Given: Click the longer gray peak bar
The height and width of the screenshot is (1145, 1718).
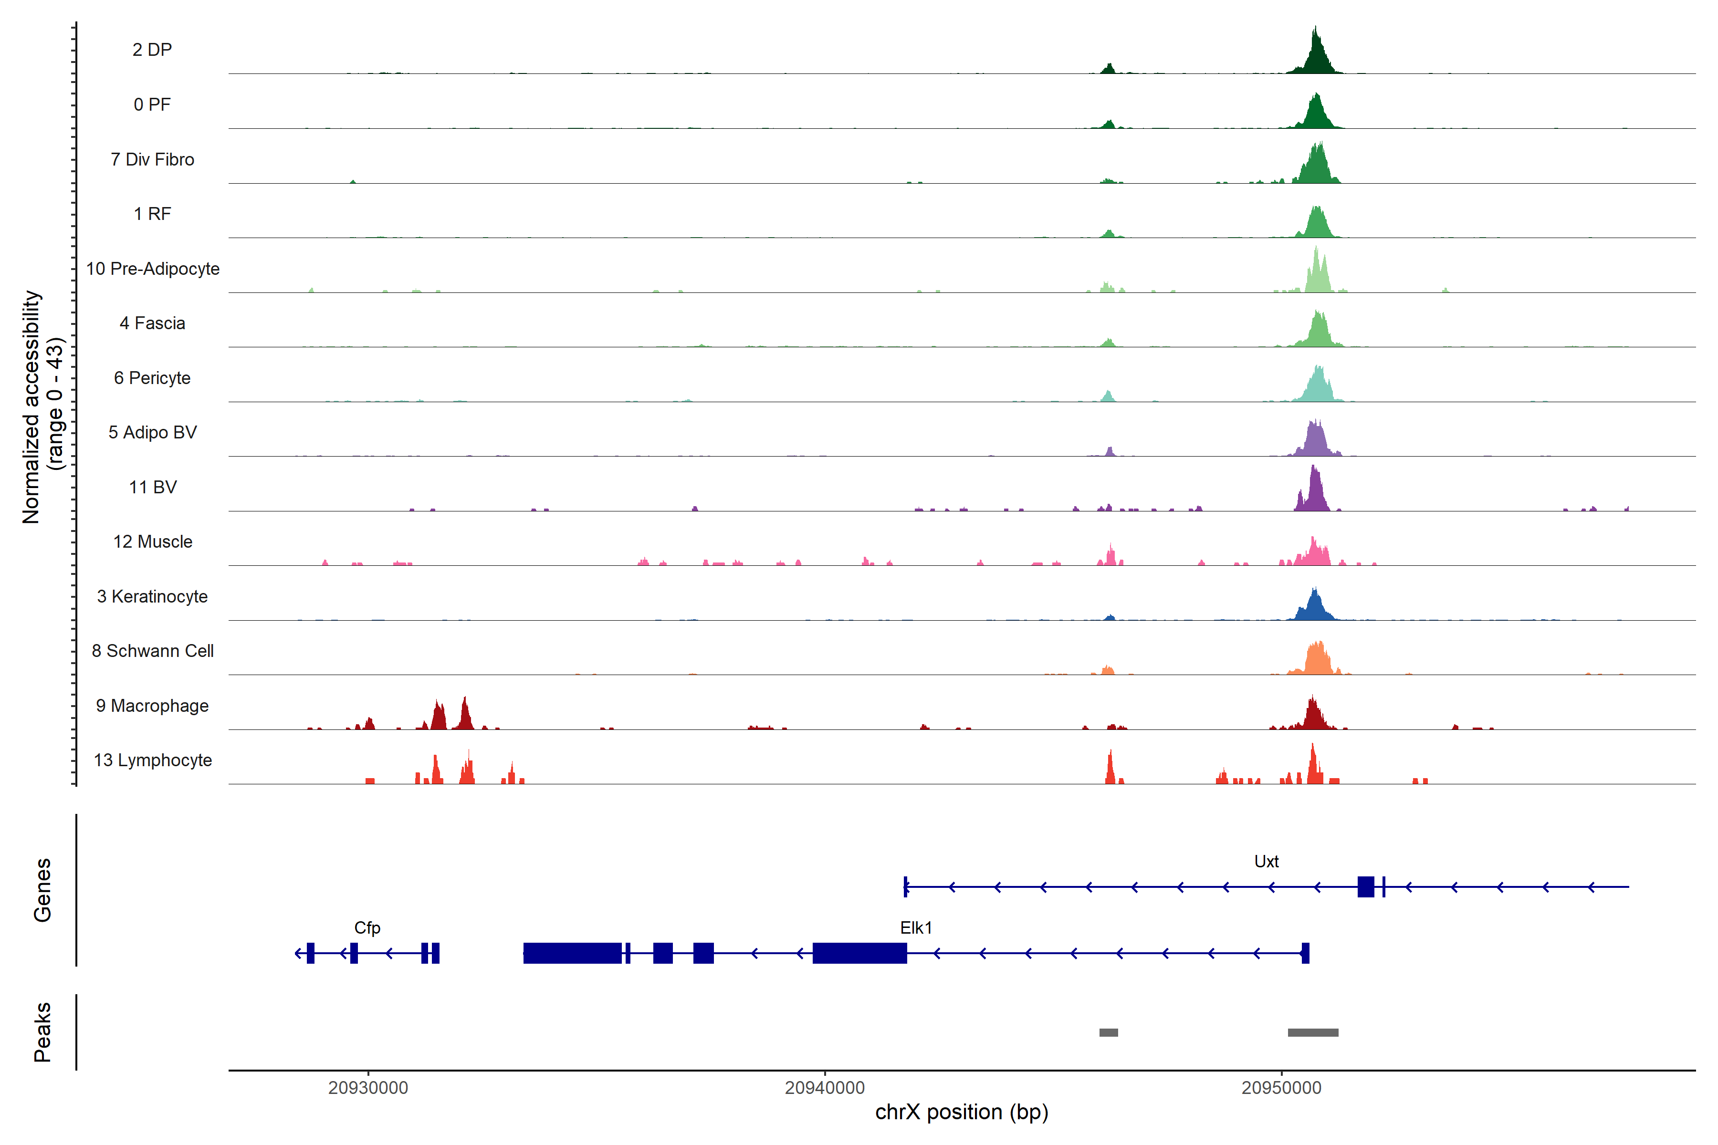Looking at the screenshot, I should click(1313, 1032).
